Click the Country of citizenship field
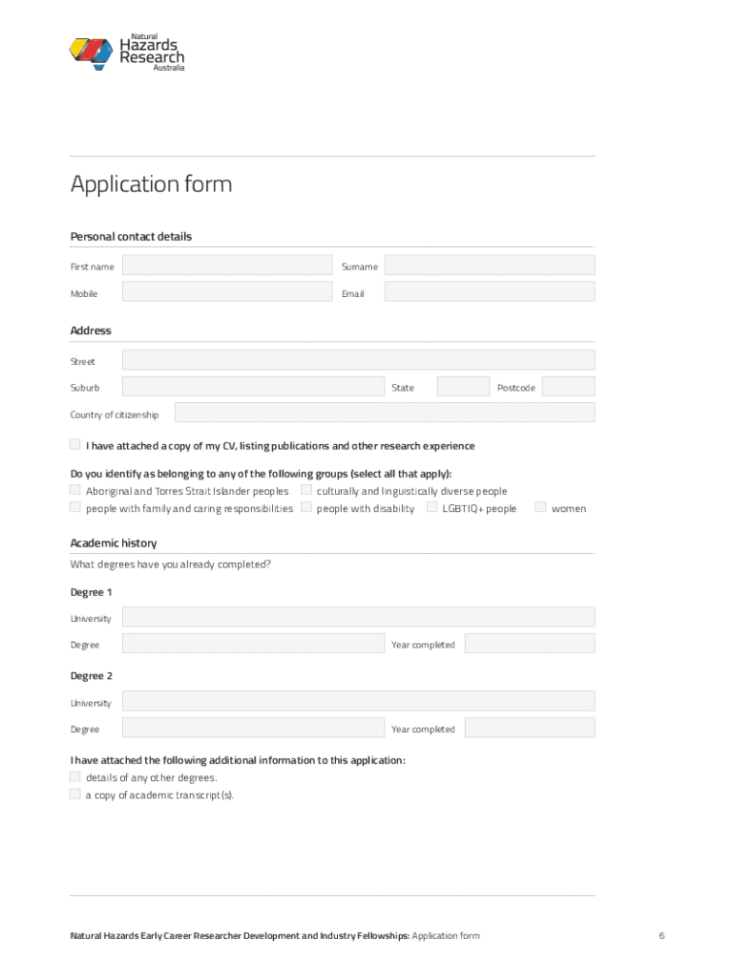The width and height of the screenshot is (735, 978). click(384, 413)
